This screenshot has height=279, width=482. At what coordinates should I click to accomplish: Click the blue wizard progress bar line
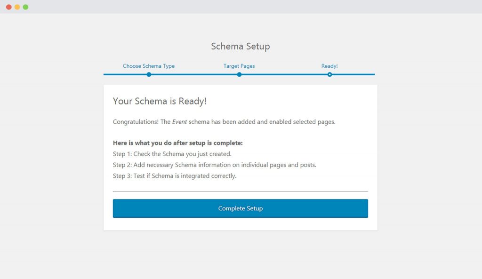193,74
